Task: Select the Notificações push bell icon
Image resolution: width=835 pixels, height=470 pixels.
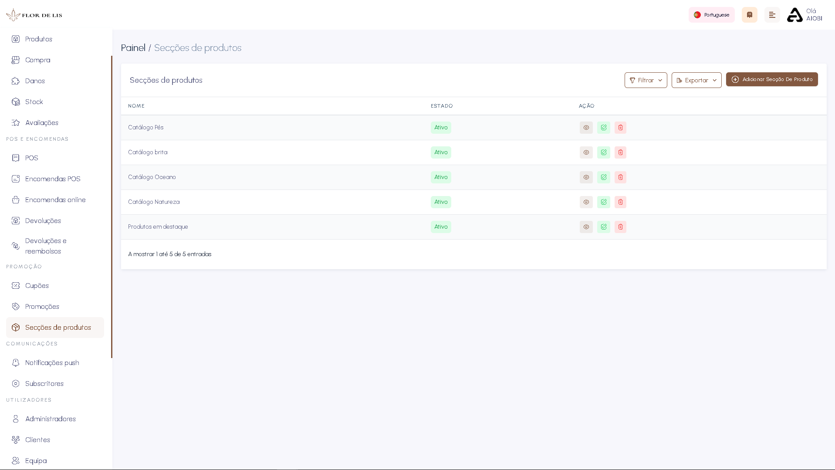Action: pyautogui.click(x=16, y=362)
